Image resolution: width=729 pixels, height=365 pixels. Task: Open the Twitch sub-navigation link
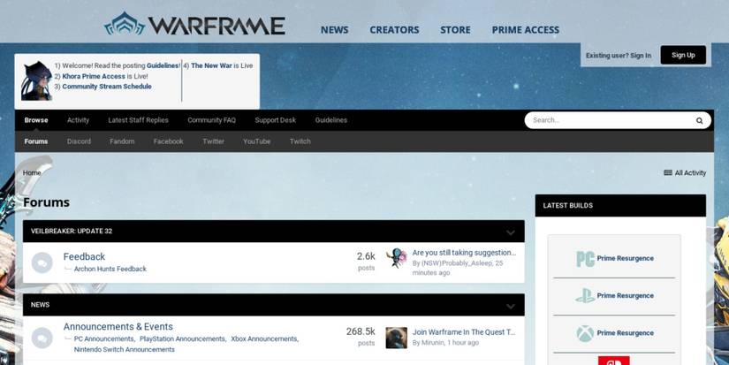[x=300, y=141]
